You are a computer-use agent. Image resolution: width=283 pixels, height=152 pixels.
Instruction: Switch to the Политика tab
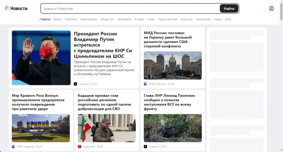[71, 19]
